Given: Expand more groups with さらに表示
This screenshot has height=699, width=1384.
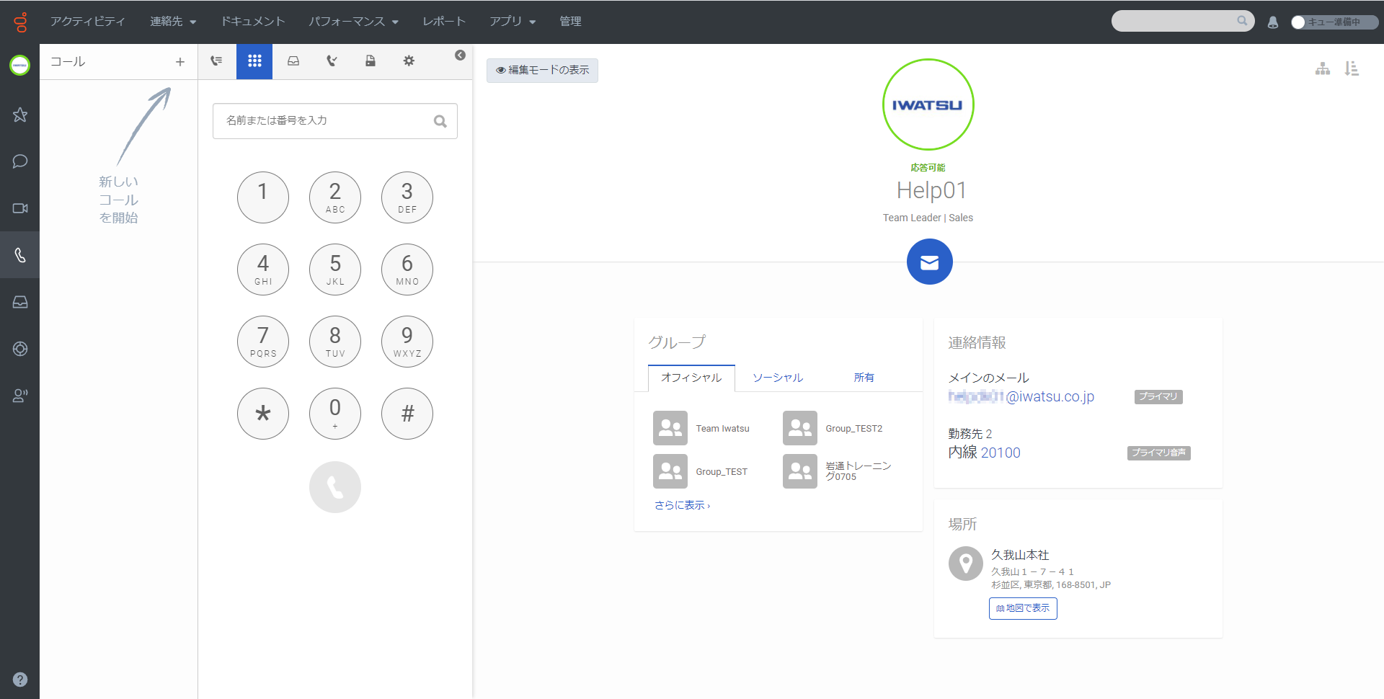Looking at the screenshot, I should pyautogui.click(x=682, y=505).
